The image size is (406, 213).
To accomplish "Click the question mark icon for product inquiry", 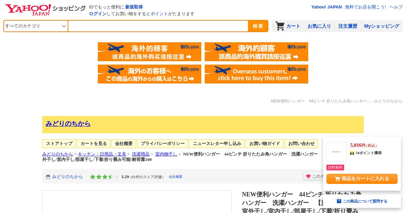I will coord(339,201).
